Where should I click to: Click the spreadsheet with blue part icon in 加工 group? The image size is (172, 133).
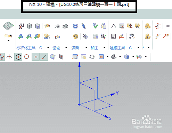point(96,36)
